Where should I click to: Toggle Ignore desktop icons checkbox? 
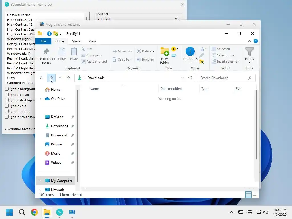[x=7, y=100]
